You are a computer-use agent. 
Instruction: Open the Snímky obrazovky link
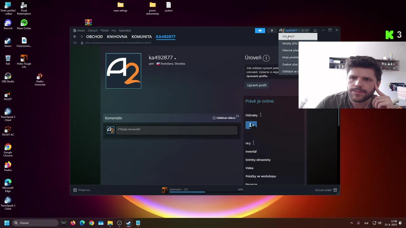[258, 160]
